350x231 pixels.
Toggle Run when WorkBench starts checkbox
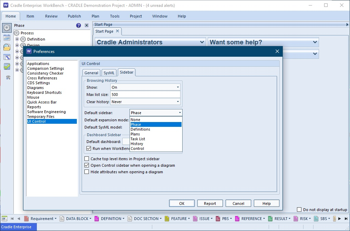(x=89, y=148)
